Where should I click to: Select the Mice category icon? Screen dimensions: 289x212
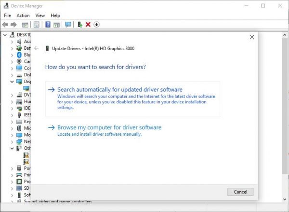19,128
